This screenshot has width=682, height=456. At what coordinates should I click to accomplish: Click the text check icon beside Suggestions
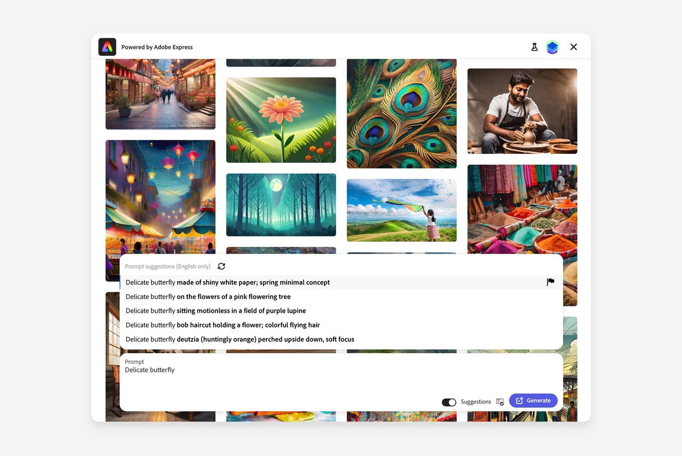(x=500, y=402)
